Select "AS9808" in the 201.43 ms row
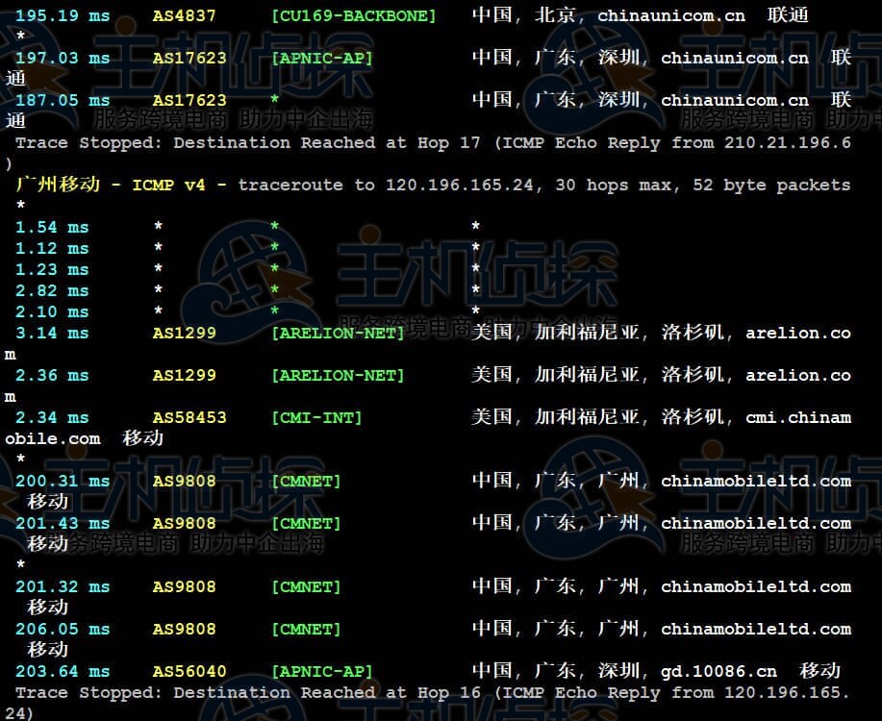 pyautogui.click(x=184, y=523)
